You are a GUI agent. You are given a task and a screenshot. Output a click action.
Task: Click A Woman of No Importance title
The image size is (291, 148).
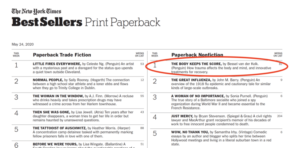click(x=198, y=96)
